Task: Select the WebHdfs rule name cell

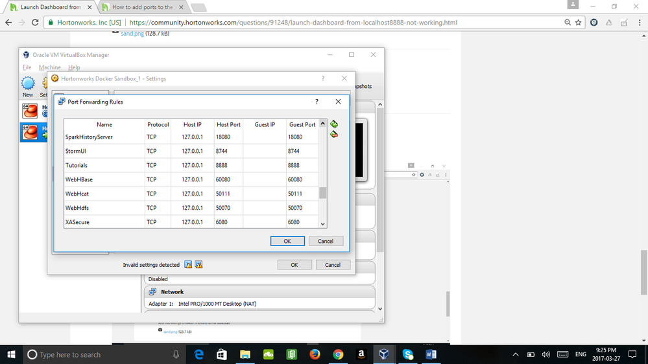Action: 104,208
